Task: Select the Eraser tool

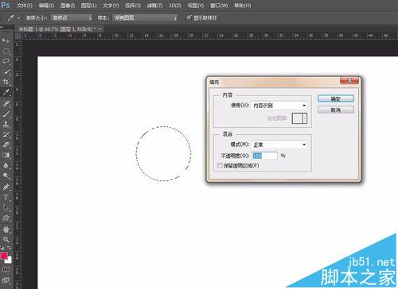Action: pos(6,144)
